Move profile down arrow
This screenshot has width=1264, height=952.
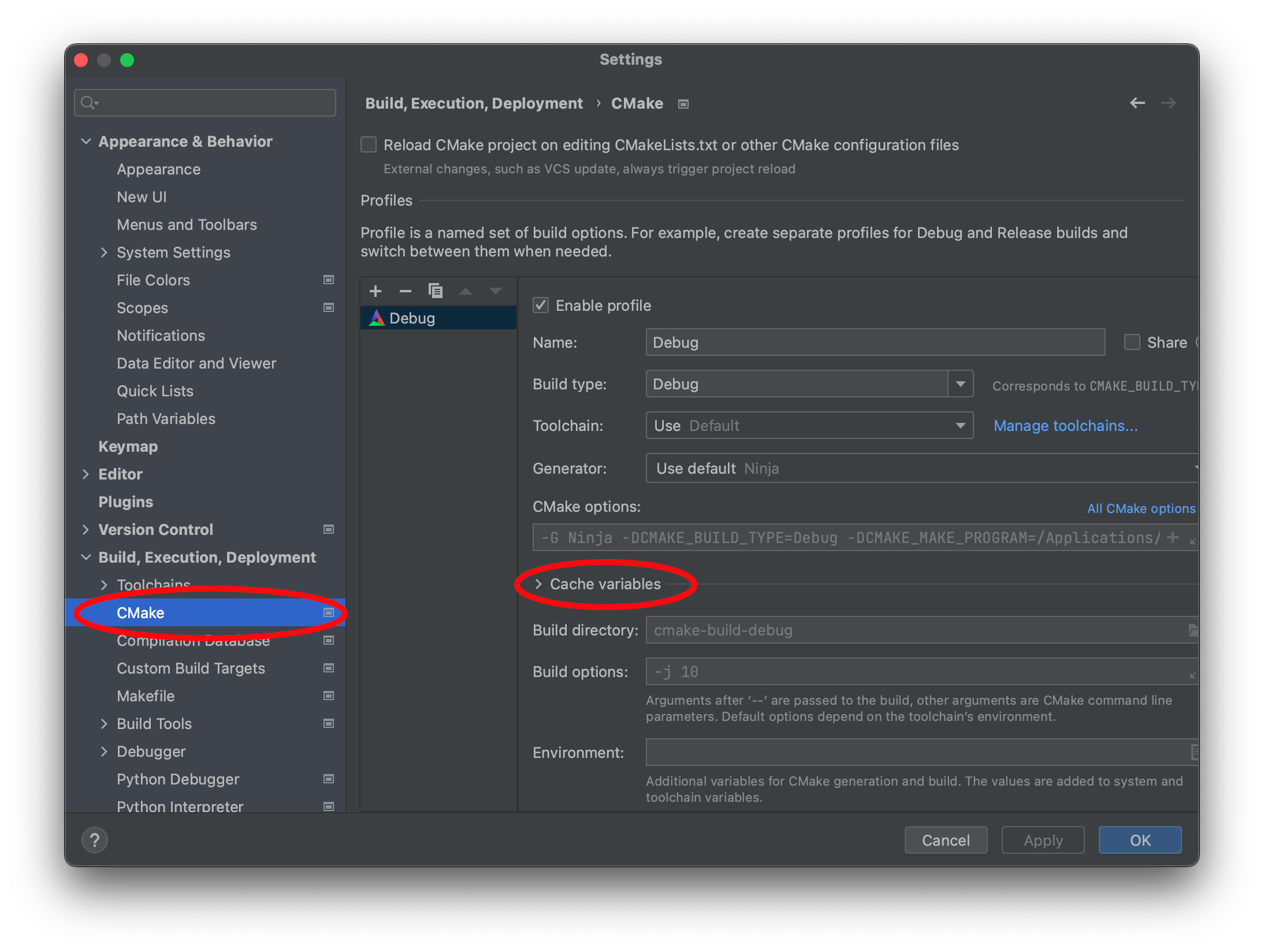tap(495, 291)
